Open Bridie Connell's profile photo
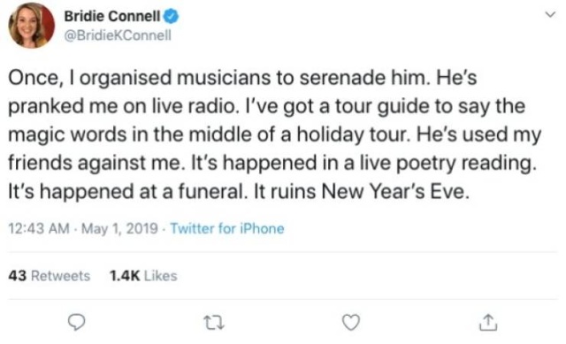Viewport: 566px width, 344px height. pos(32,26)
